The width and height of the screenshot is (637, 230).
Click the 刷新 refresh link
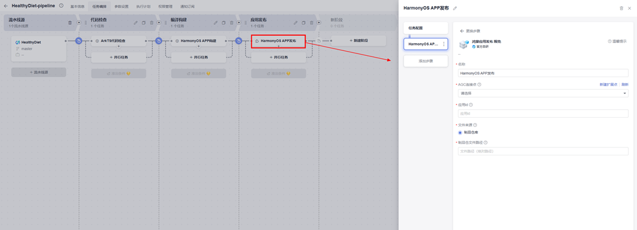(624, 84)
